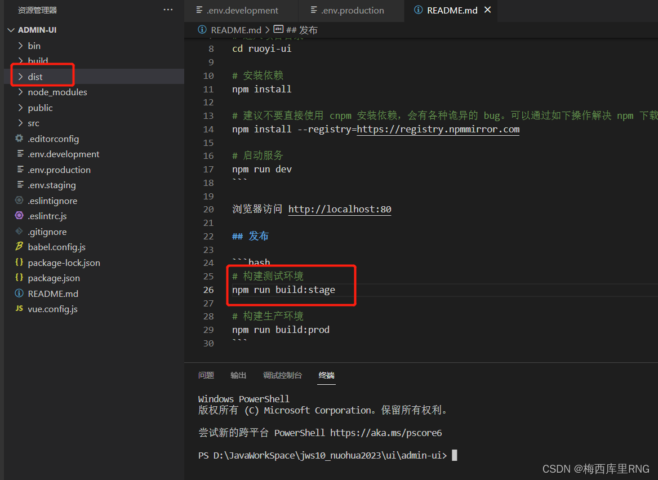Viewport: 658px width, 480px height.
Task: Switch to the 调试控制台 panel tab
Action: point(282,375)
